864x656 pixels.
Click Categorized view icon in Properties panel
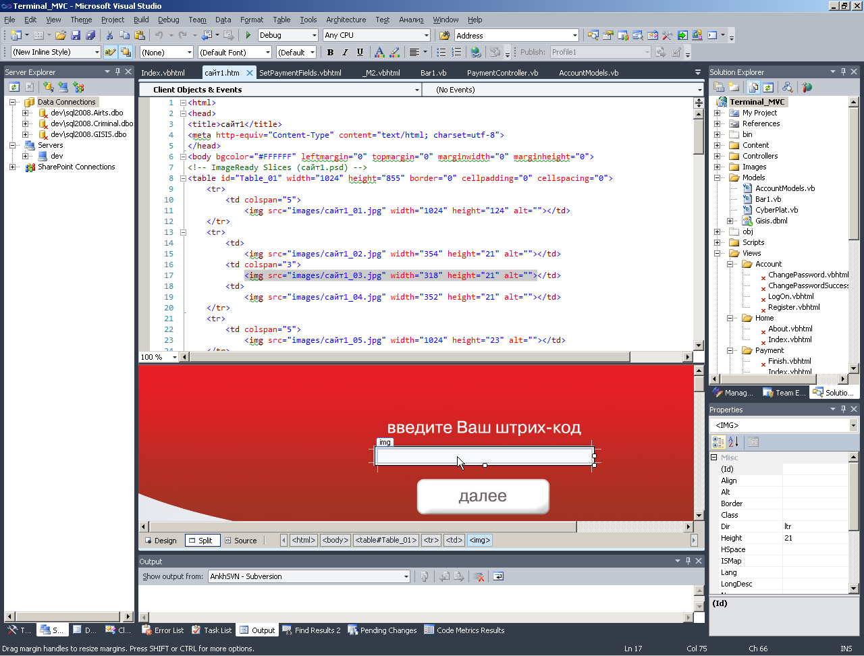pos(718,442)
